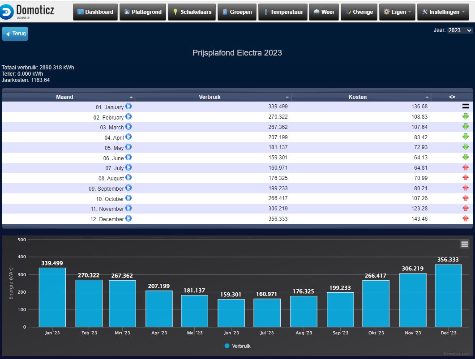Click the red up arrow for August

(x=465, y=178)
